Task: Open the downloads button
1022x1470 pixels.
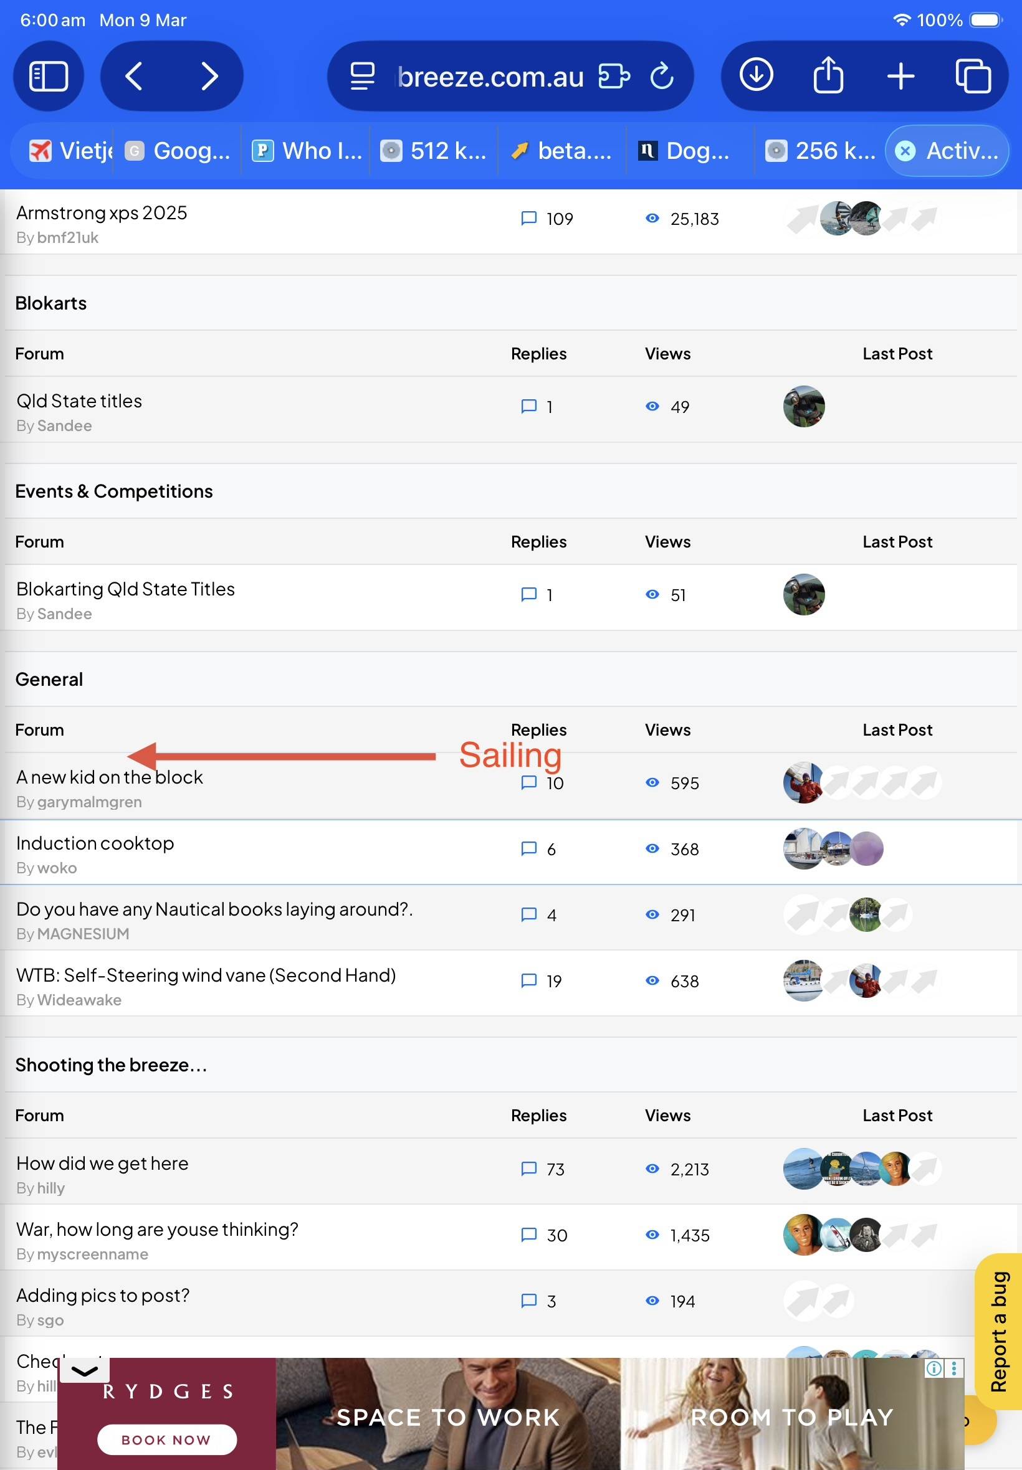Action: point(757,76)
